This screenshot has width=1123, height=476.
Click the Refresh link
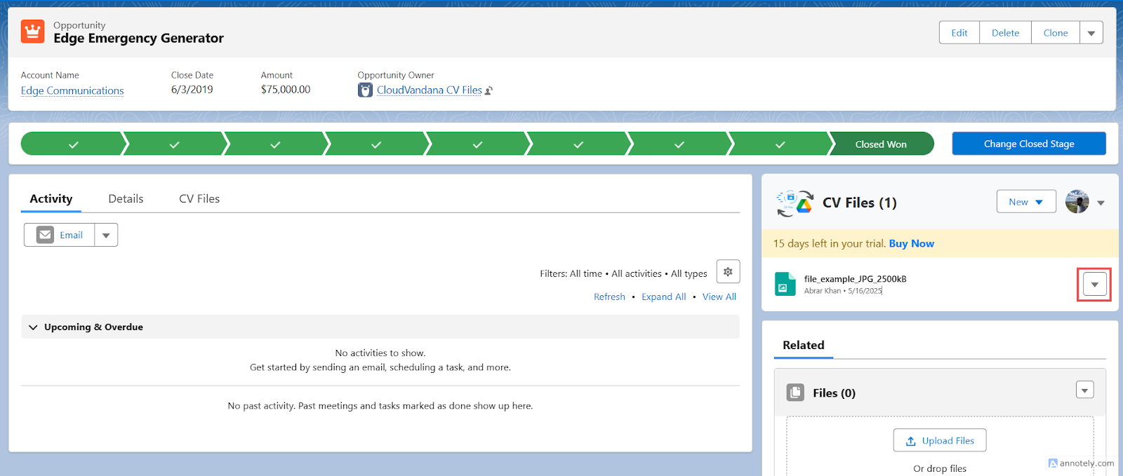tap(609, 297)
